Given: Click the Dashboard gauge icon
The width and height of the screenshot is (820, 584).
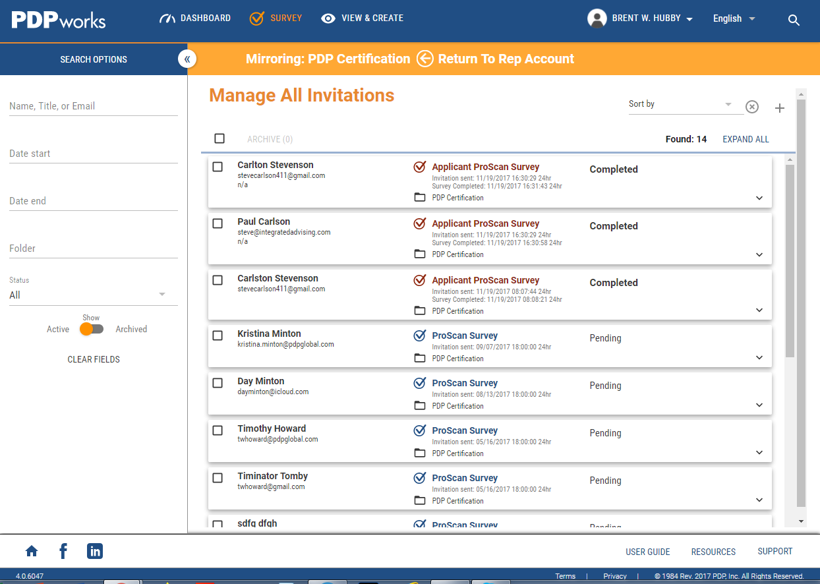Looking at the screenshot, I should [x=167, y=18].
